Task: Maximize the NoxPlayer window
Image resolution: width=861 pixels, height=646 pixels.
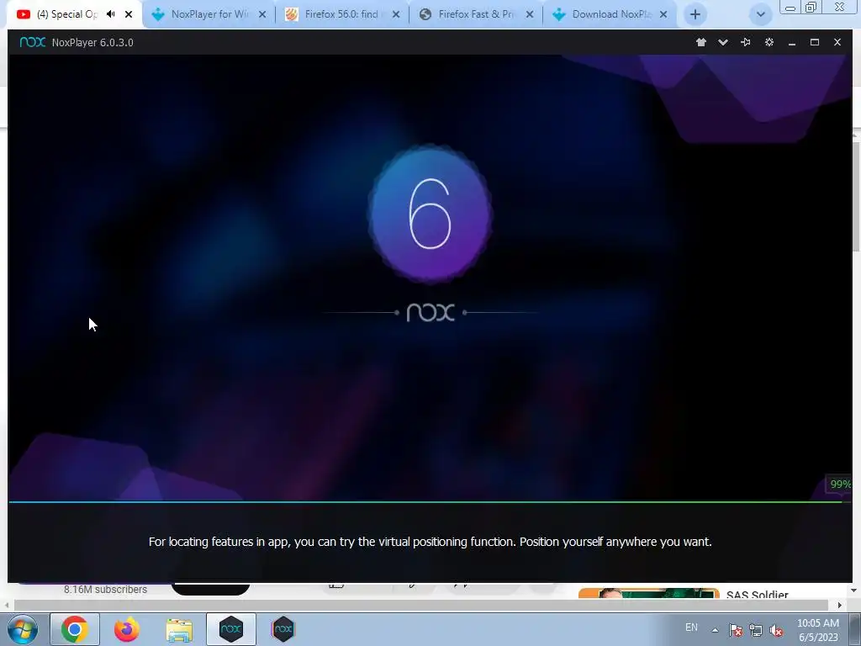Action: pos(814,42)
